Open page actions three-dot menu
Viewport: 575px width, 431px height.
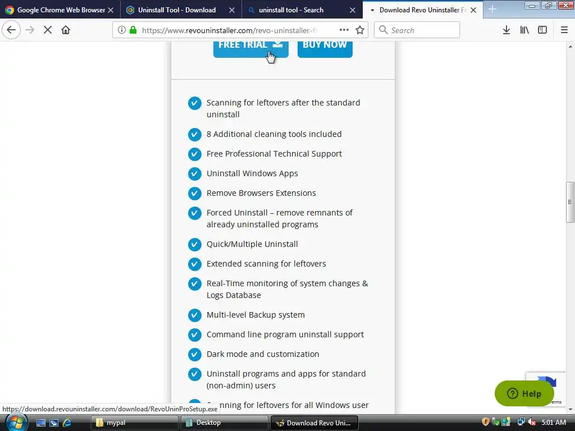coord(344,30)
